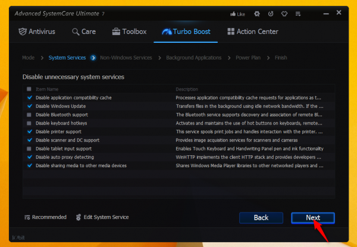
Task: Go to the Mode step
Action: click(28, 58)
